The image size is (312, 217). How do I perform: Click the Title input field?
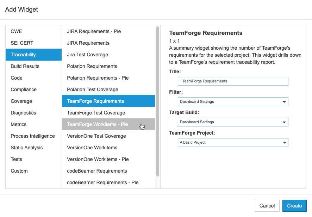(233, 81)
